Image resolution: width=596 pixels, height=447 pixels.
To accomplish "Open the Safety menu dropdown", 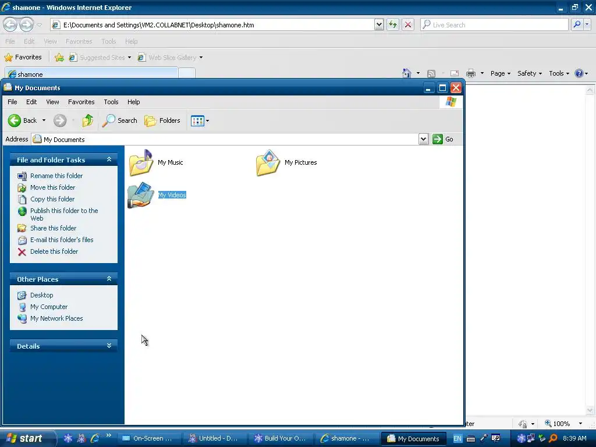I will coord(530,73).
